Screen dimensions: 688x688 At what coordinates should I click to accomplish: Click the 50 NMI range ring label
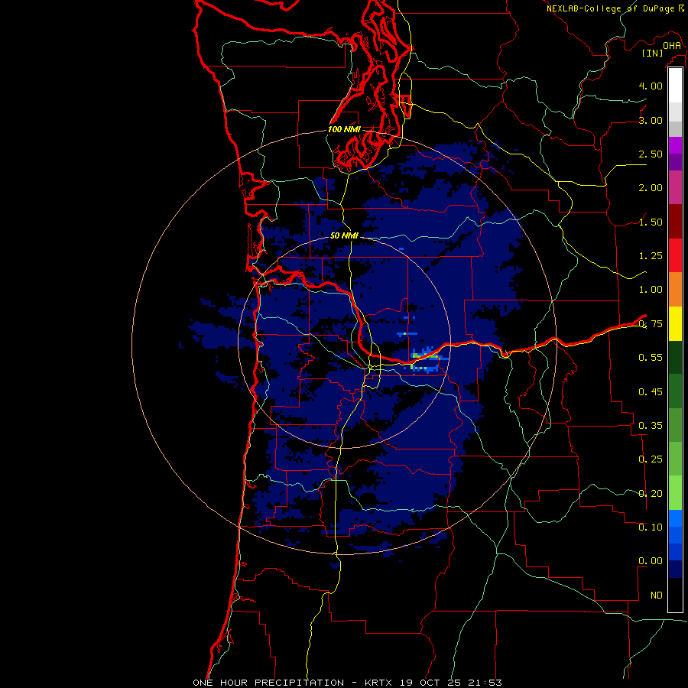[x=345, y=235]
